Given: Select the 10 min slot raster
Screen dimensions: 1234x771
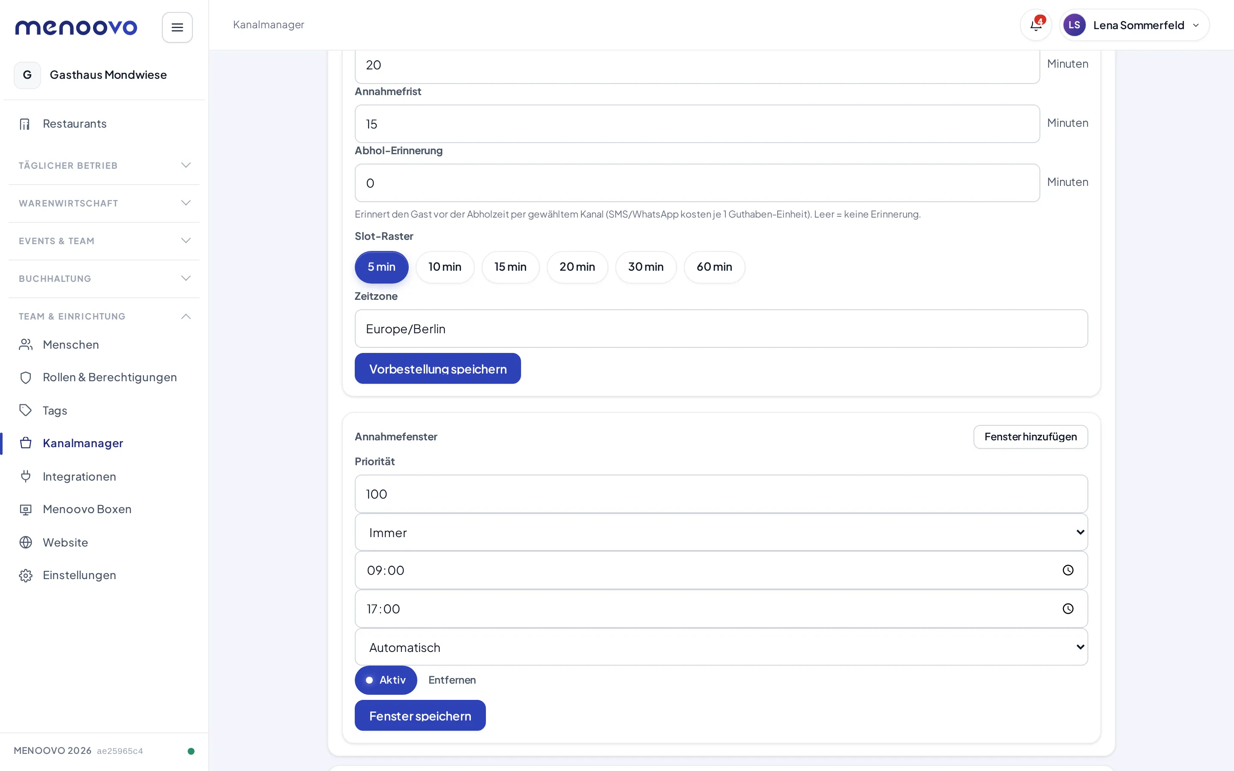Looking at the screenshot, I should click(x=445, y=267).
